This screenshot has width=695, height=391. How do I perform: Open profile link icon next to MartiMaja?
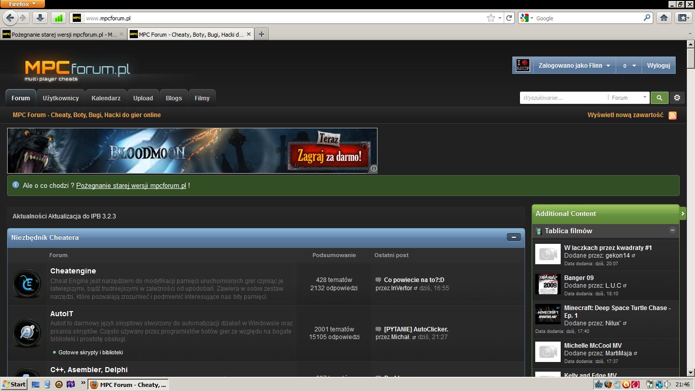(635, 353)
